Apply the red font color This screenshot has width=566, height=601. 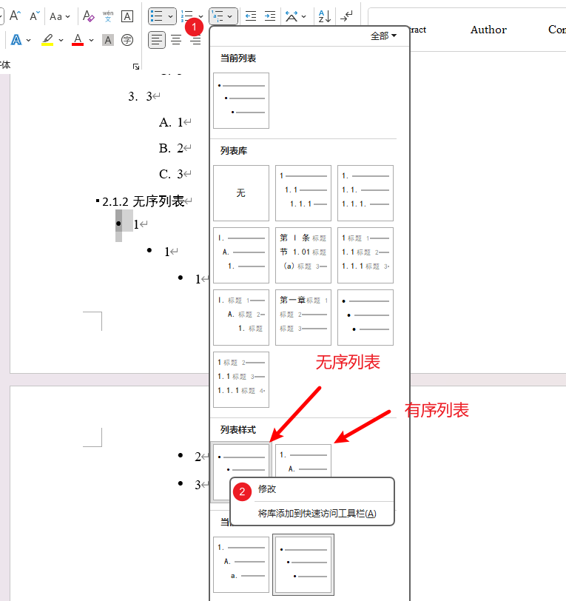78,40
